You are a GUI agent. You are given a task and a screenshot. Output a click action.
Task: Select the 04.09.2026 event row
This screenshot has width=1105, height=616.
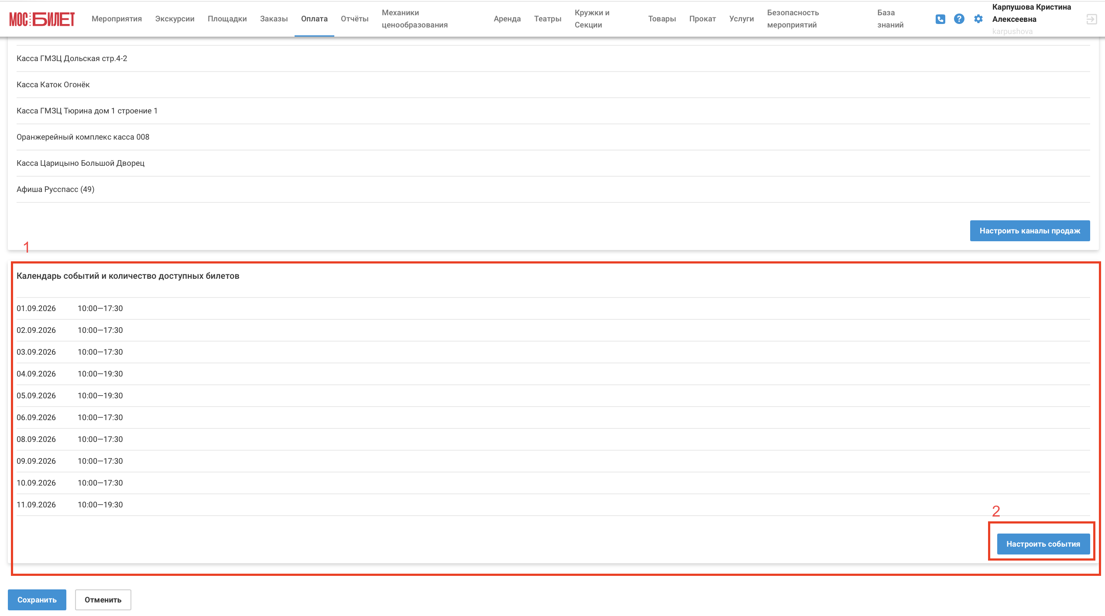tap(553, 374)
